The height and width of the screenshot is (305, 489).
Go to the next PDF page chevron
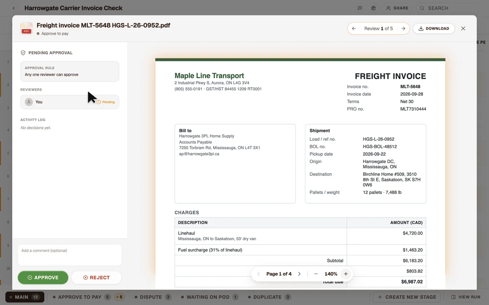[299, 274]
